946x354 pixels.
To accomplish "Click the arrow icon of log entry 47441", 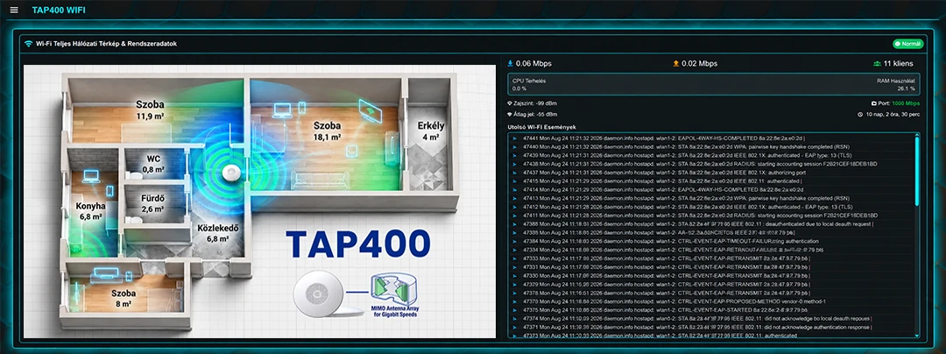I will (515, 138).
